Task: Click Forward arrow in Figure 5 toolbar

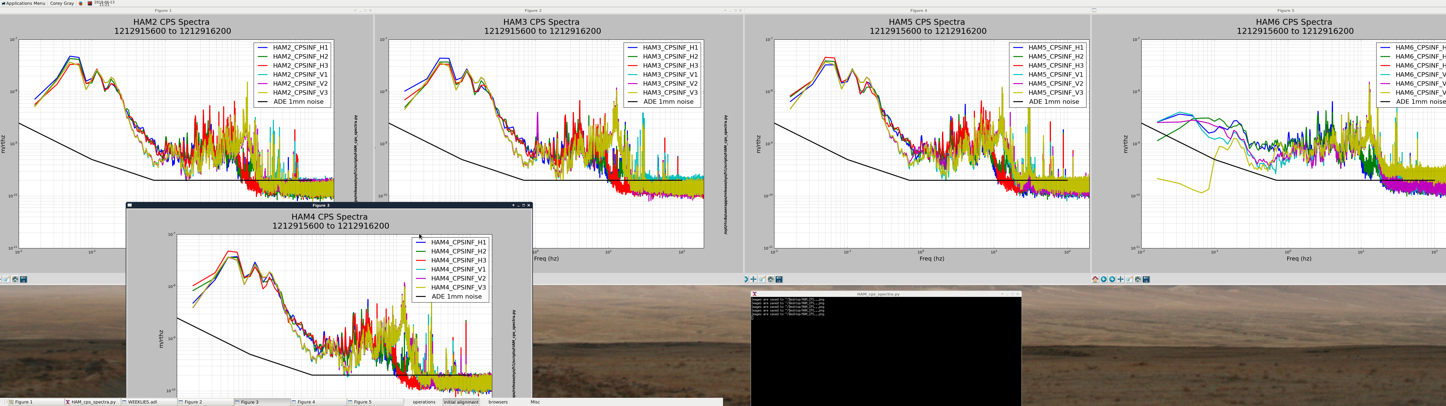Action: [1112, 279]
